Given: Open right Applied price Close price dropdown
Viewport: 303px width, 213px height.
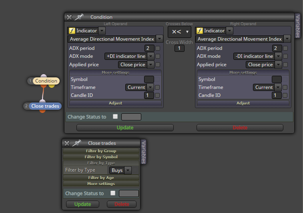Looking at the screenshot, I should 278,65.
